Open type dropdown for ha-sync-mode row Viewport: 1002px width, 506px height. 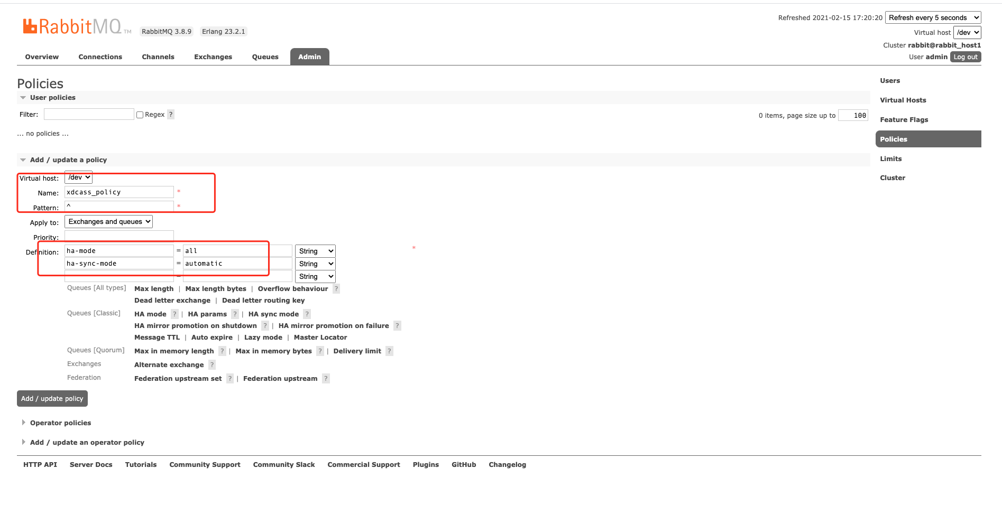pos(315,264)
